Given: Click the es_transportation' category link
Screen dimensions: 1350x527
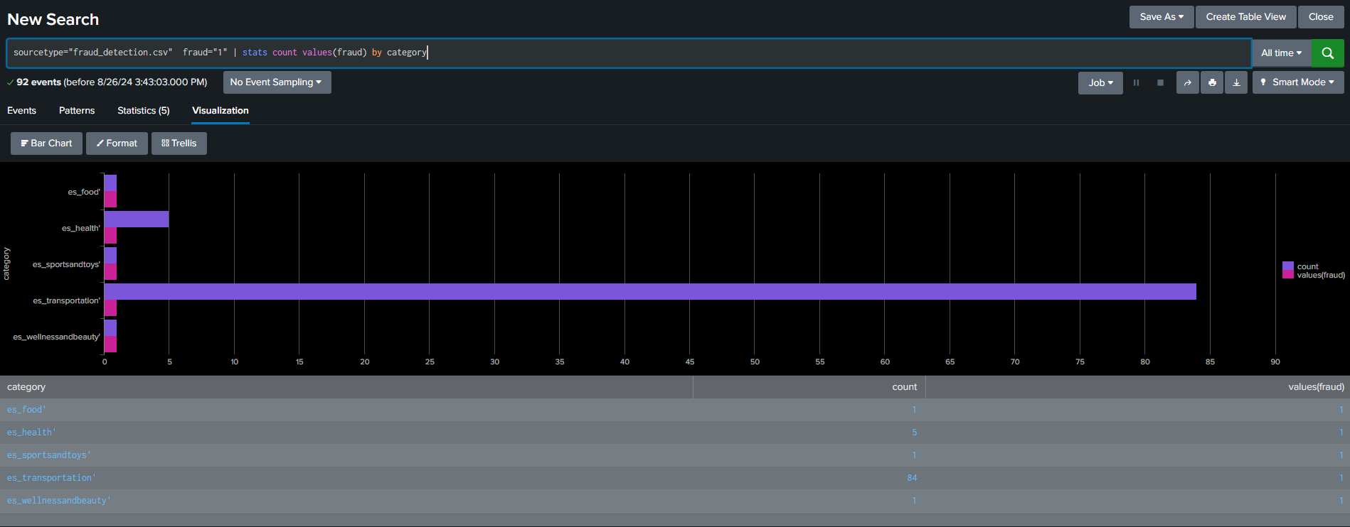Looking at the screenshot, I should 51,478.
